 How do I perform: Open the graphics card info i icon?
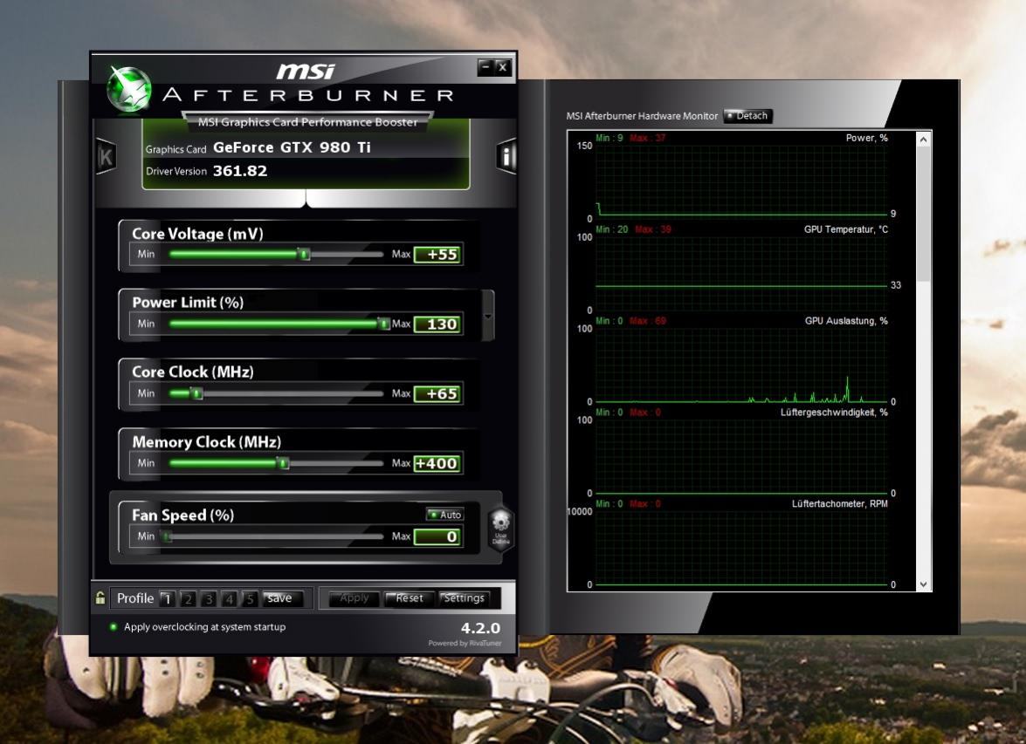[506, 156]
